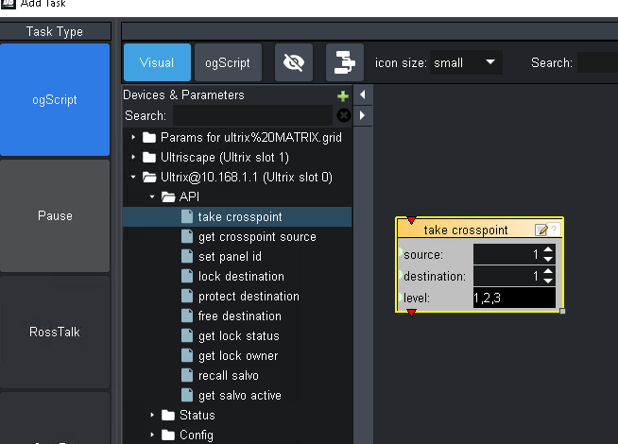Collapse panel with left arrow button
This screenshot has height=444, width=618.
point(363,94)
